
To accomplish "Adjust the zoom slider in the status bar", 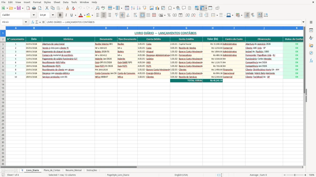I will [295, 175].
